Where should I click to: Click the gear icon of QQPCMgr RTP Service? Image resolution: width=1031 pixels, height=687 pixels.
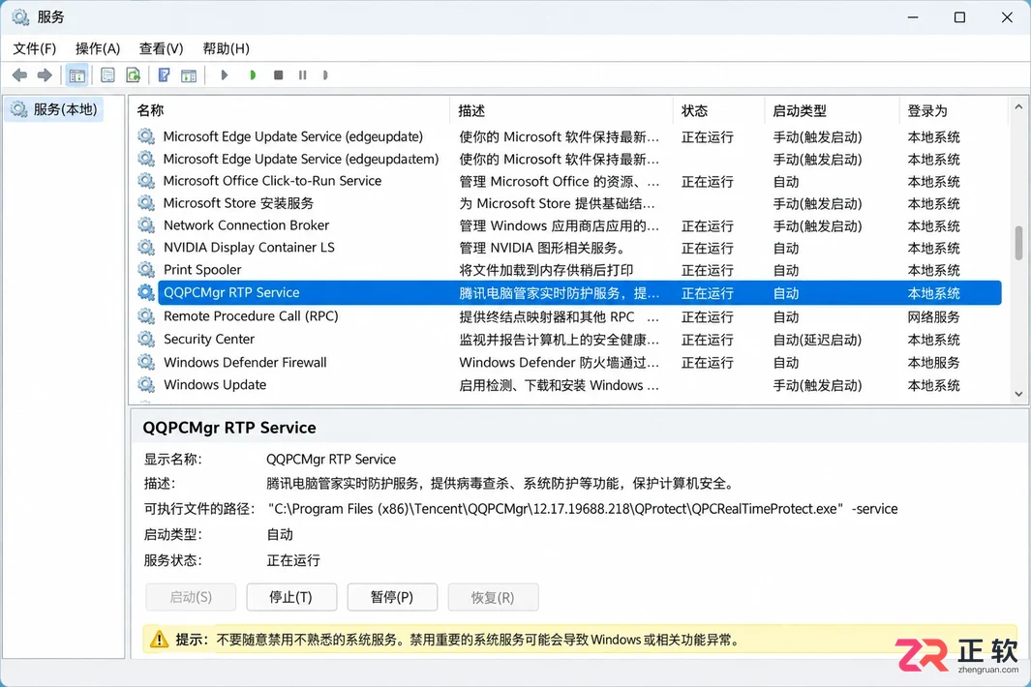pos(146,292)
